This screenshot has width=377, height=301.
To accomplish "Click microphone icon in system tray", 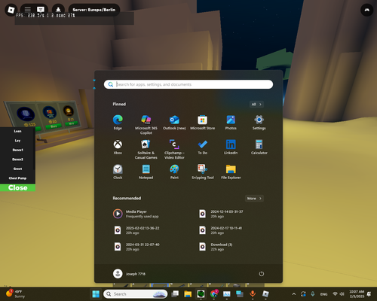I will (313, 293).
